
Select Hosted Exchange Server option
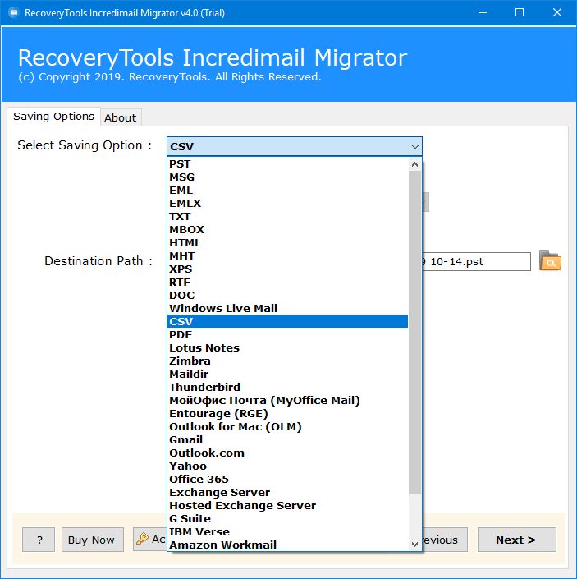coord(287,506)
